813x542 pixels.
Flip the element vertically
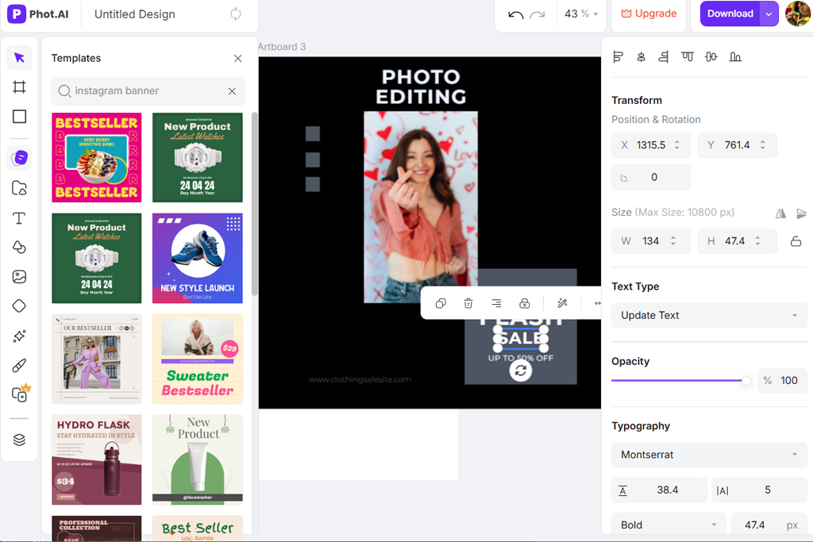tap(802, 213)
